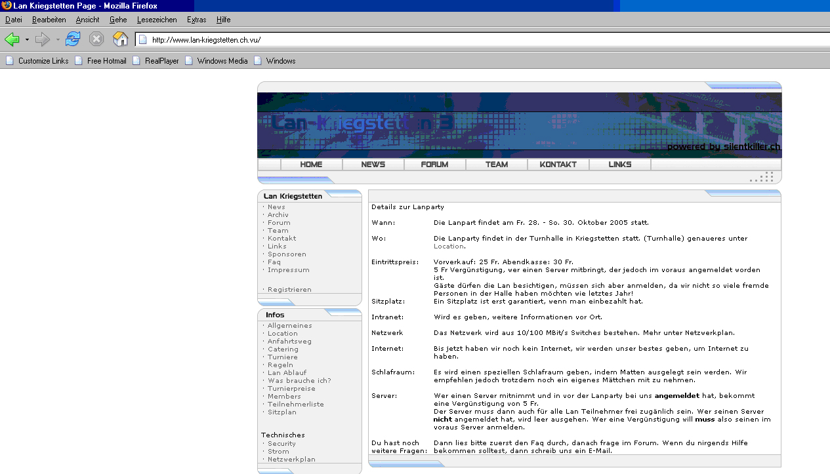The height and width of the screenshot is (474, 830).
Task: Open Kontakt link in the sidebar
Action: (281, 239)
